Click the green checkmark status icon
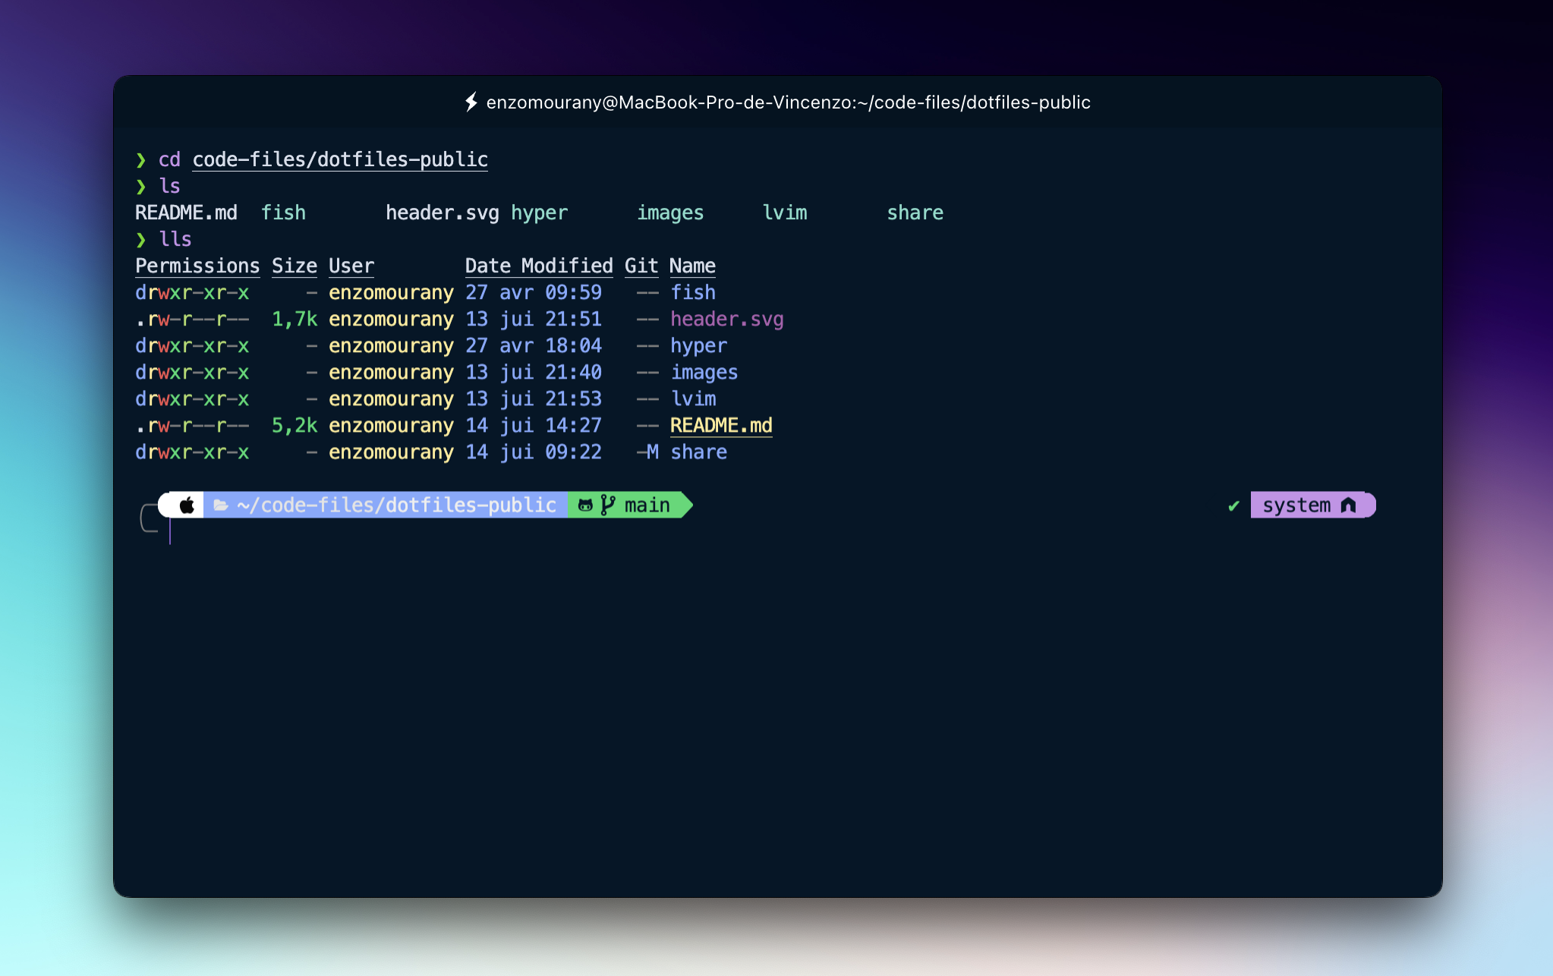 (1233, 506)
